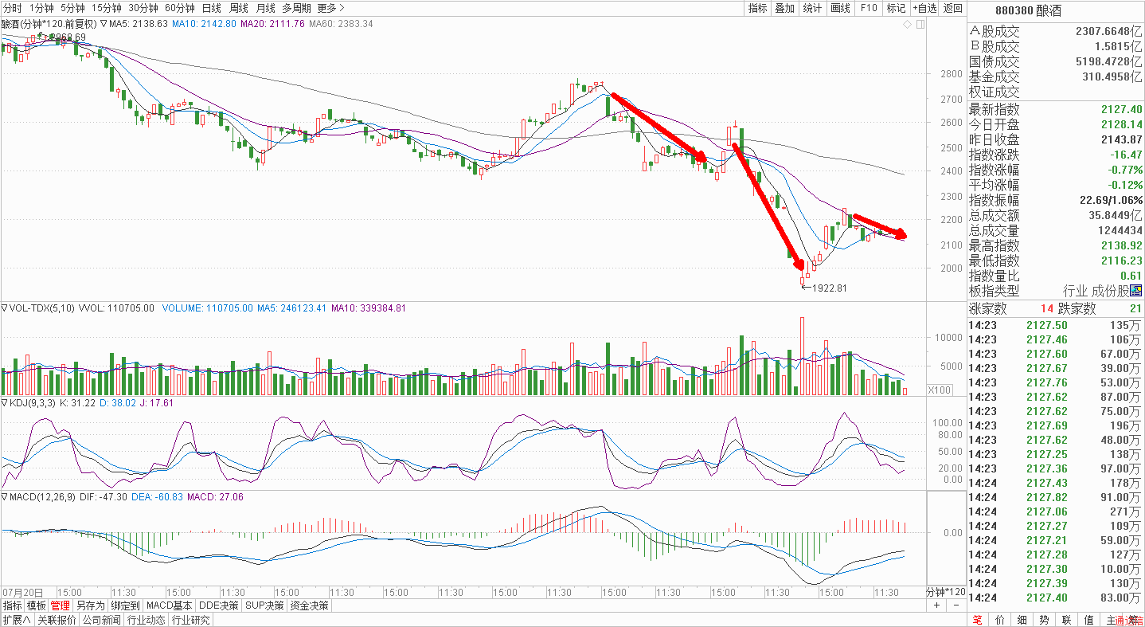
Task: Open the constituent stocks icon beside 成份股
Action: (1136, 291)
